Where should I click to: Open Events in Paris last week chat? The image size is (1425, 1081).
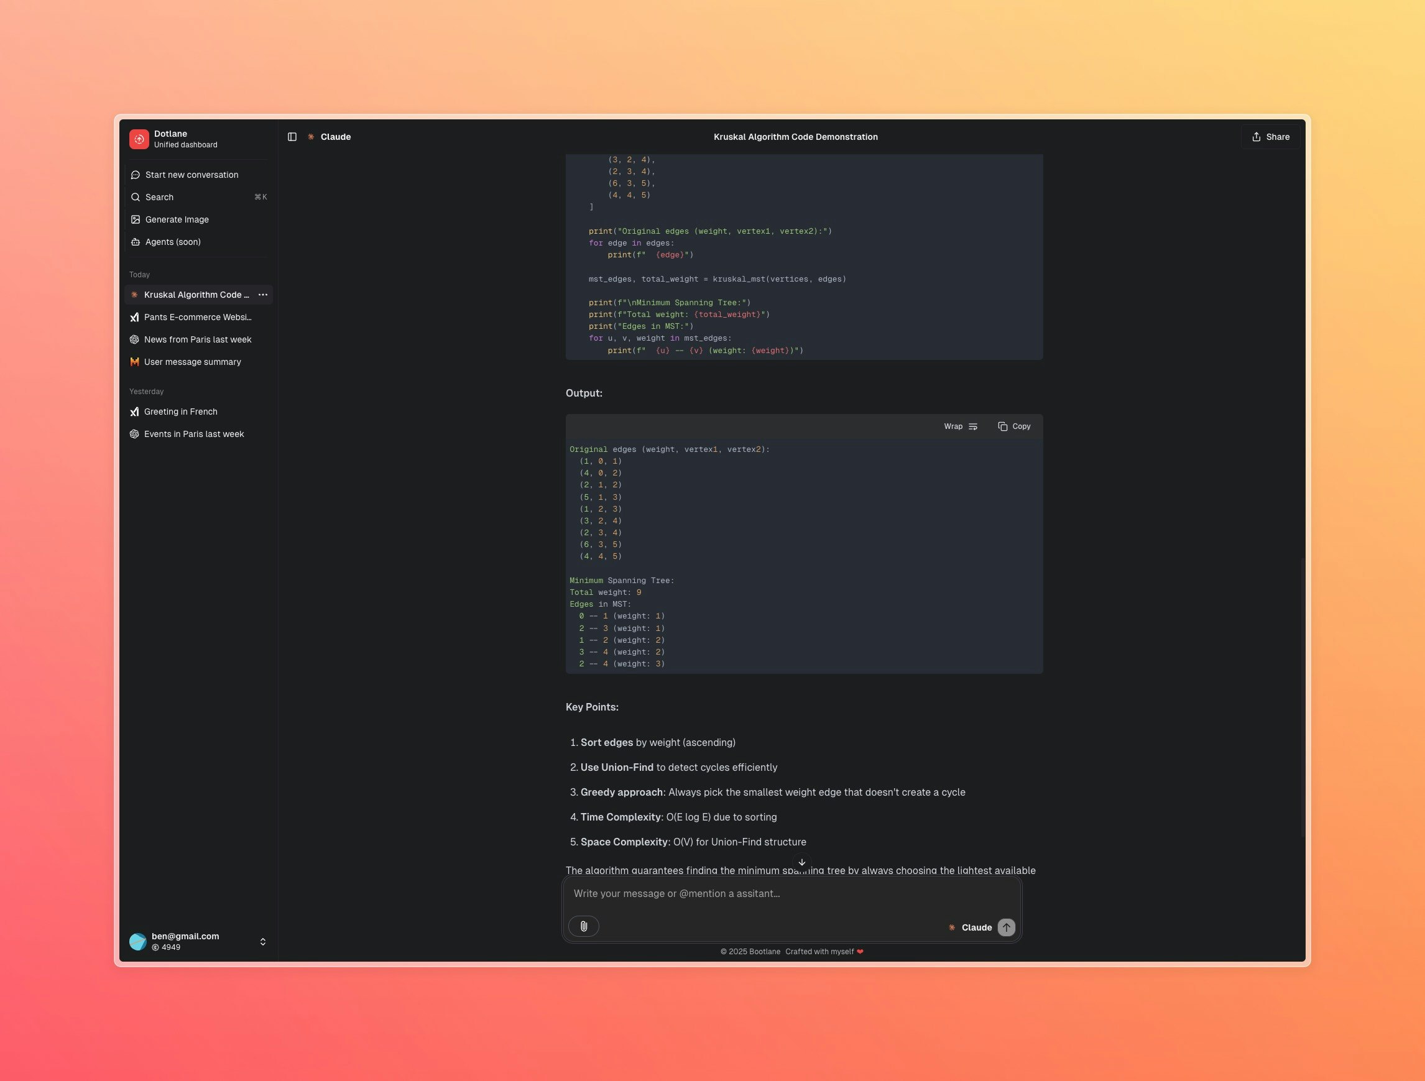tap(198, 435)
